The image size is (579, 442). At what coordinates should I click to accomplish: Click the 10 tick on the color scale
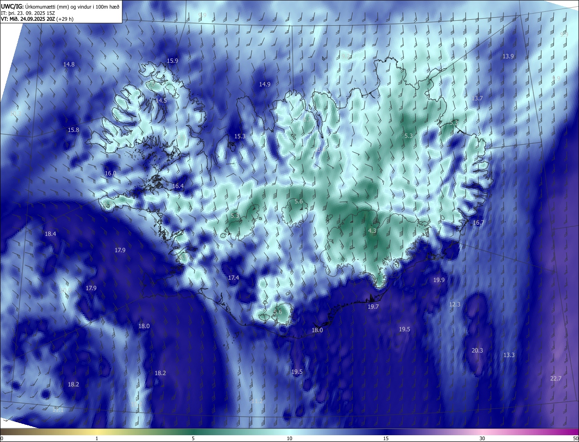click(289, 439)
